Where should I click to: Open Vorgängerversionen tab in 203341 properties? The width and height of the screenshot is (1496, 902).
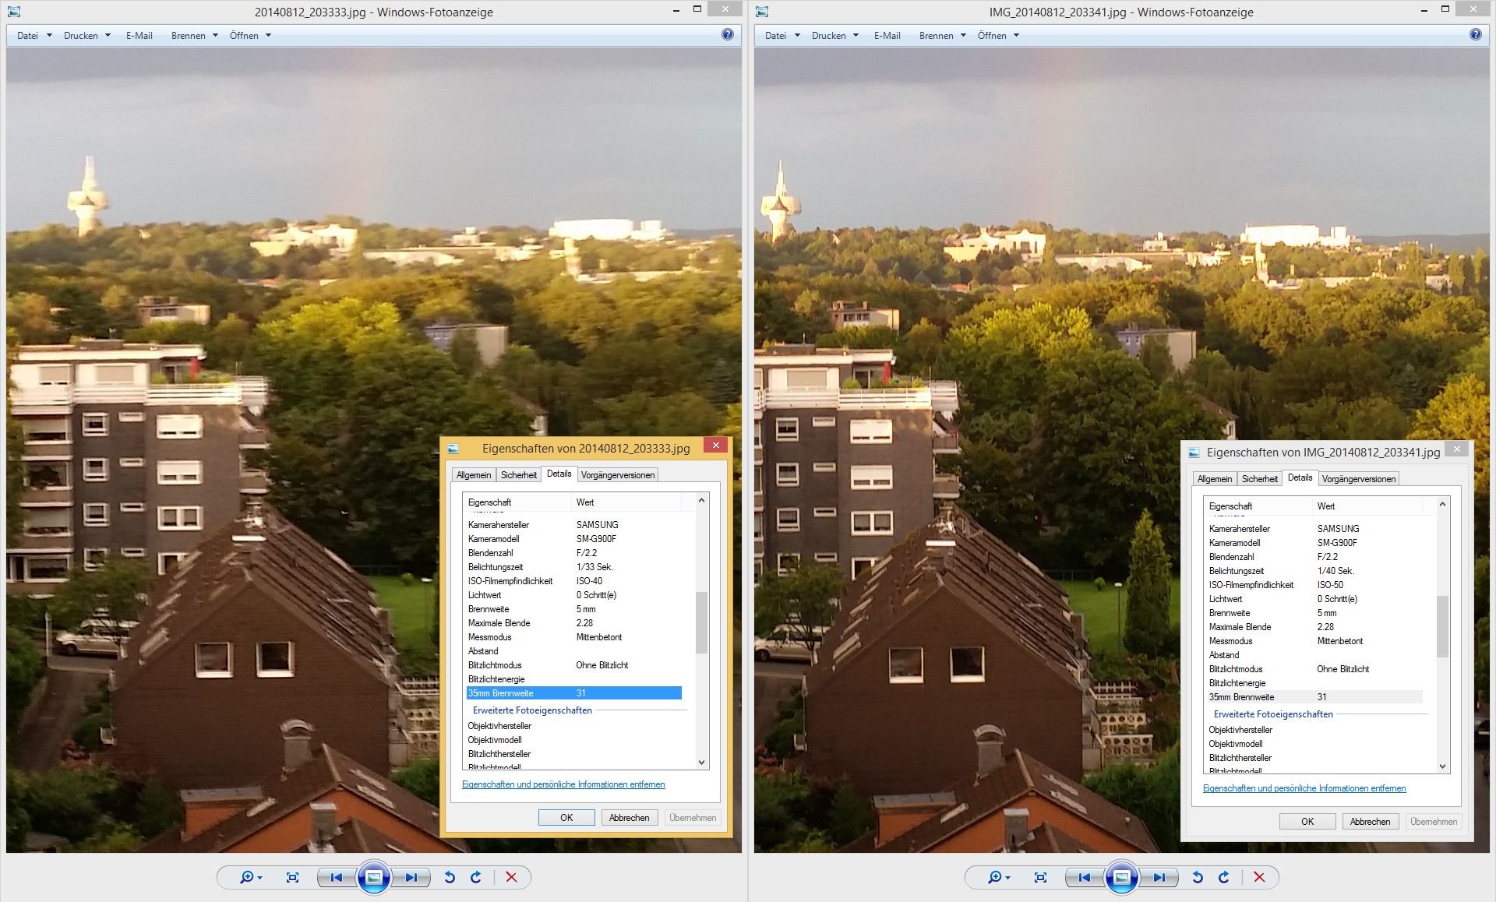click(x=1359, y=478)
